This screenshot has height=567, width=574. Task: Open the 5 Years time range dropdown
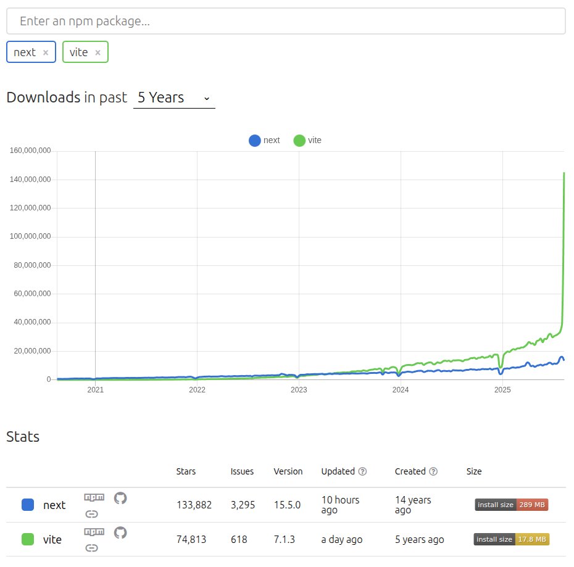[x=174, y=97]
